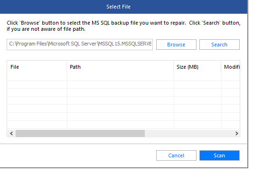The width and height of the screenshot is (253, 173).
Task: Sort the list by Path column header
Action: point(120,67)
